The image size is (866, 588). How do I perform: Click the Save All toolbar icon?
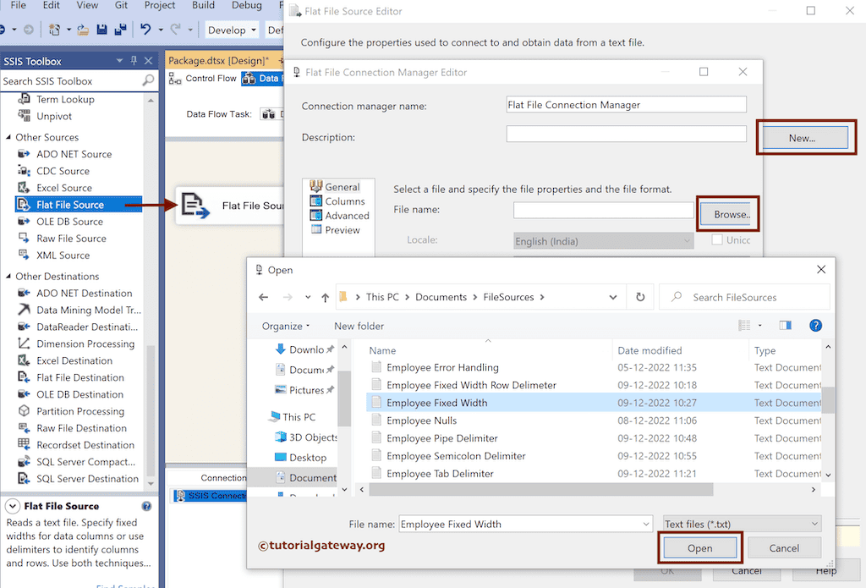point(120,28)
